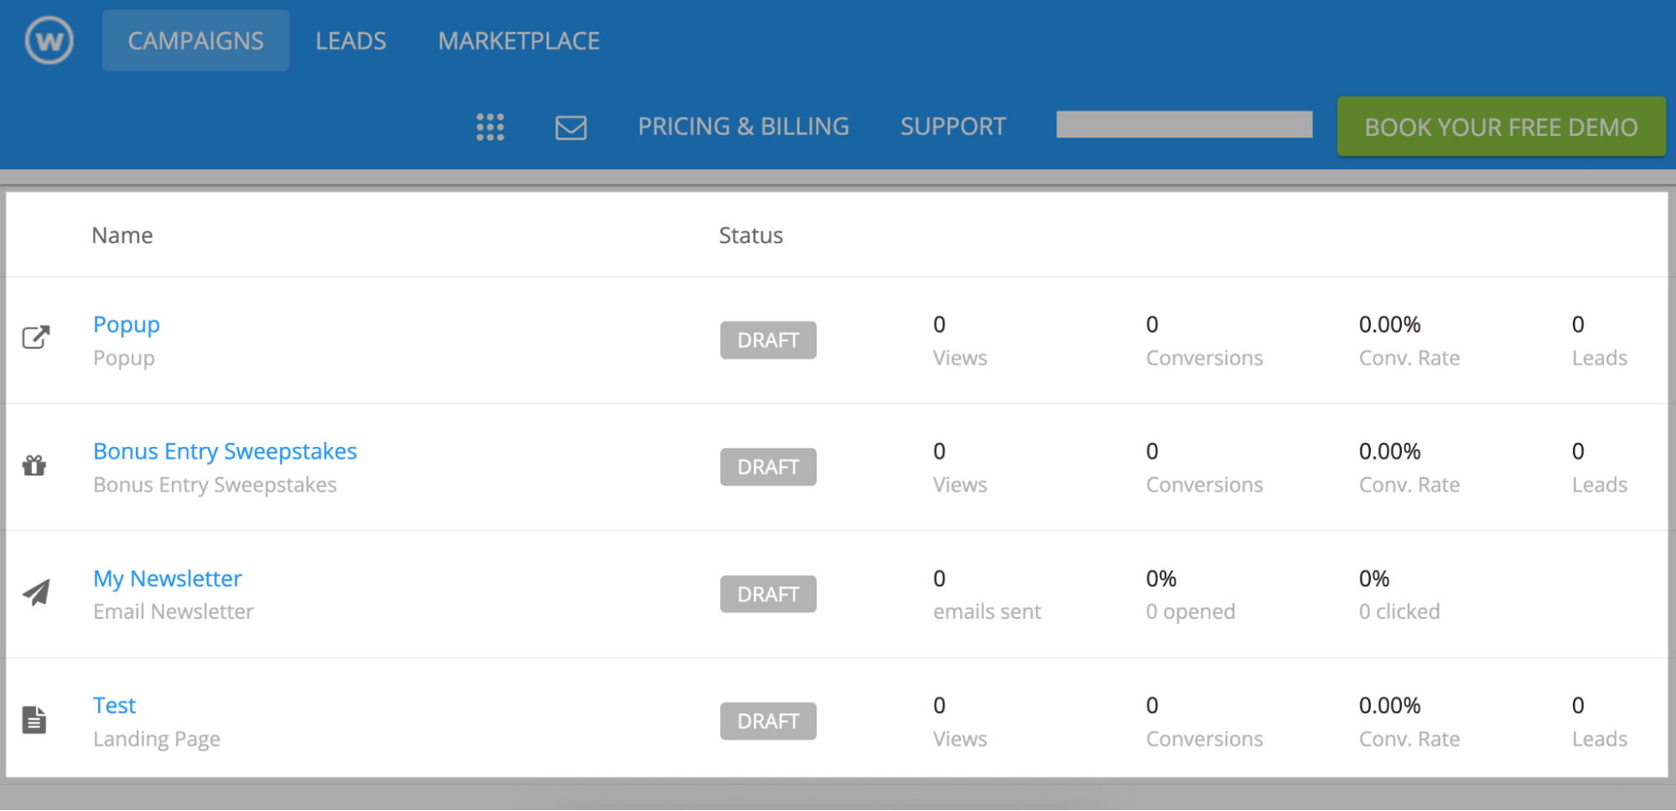Open the MARKETPLACE tab

(517, 39)
